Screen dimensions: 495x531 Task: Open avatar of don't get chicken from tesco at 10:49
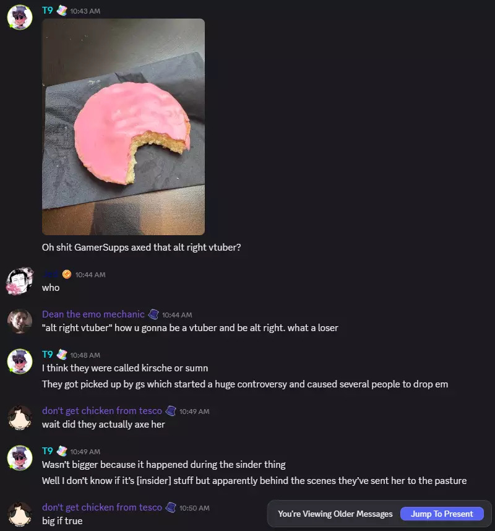coord(20,418)
